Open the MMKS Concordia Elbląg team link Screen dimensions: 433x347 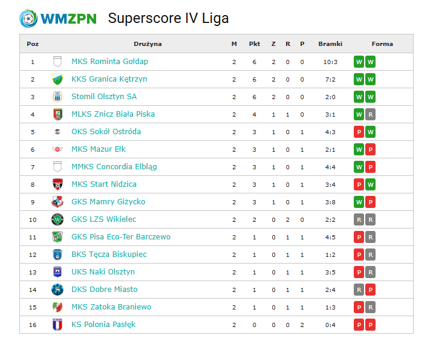(x=114, y=166)
